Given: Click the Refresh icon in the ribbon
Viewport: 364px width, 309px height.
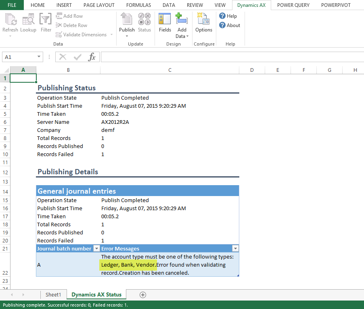Looking at the screenshot, I should pos(10,20).
